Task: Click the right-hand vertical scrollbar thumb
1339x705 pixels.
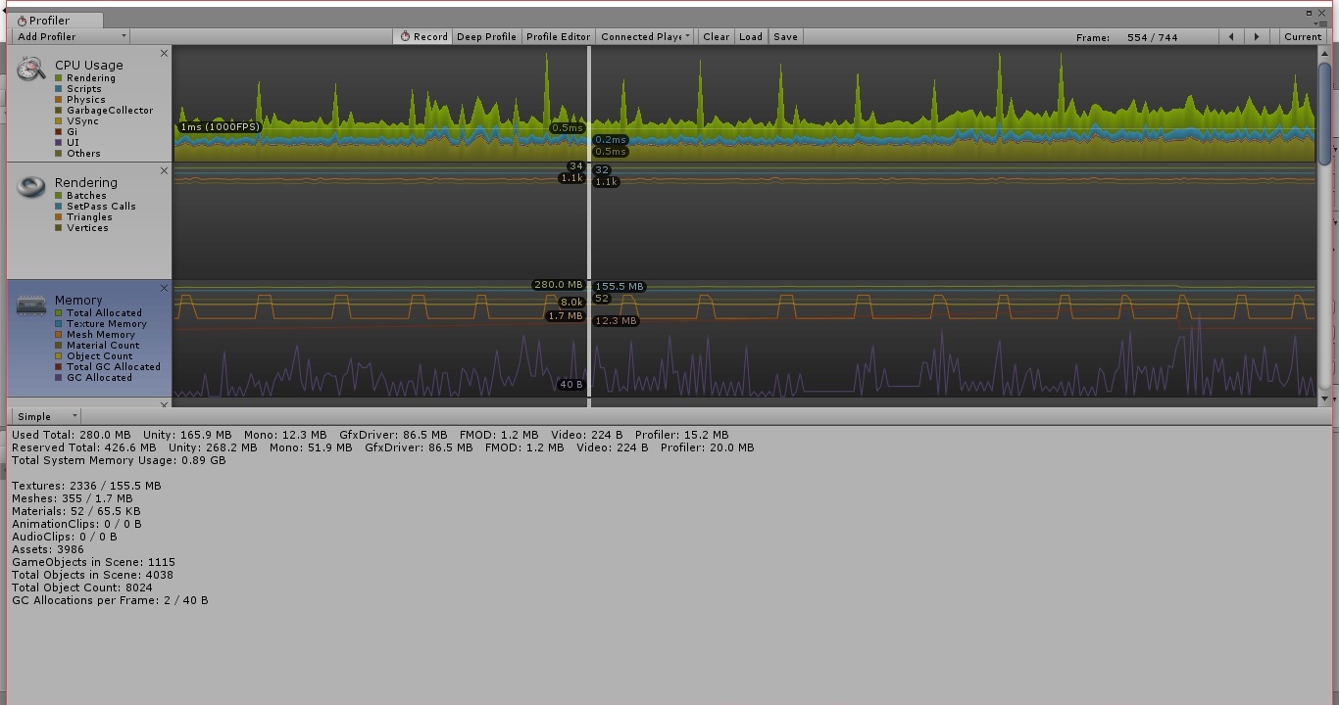Action: coord(1324,112)
